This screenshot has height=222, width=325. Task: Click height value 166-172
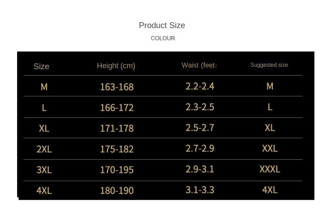117,108
